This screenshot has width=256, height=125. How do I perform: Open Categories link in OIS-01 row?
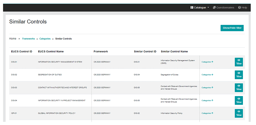(x=207, y=62)
